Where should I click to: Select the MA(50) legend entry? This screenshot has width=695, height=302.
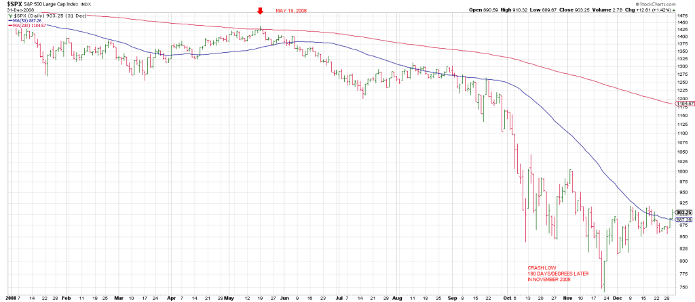(x=25, y=20)
